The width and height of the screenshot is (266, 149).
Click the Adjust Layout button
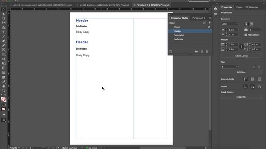click(241, 56)
